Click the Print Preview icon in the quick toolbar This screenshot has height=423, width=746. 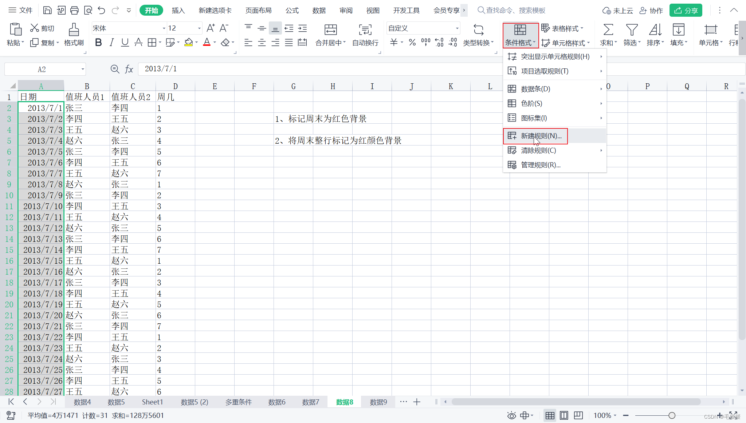coord(88,10)
